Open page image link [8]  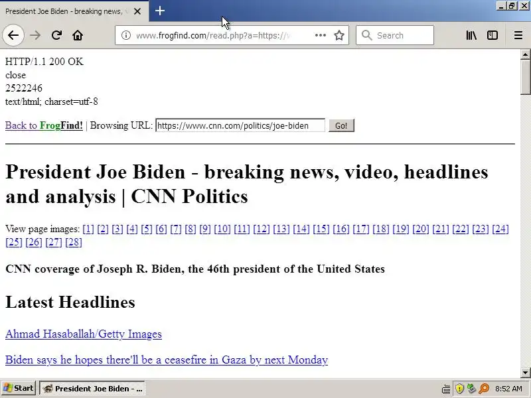pos(190,229)
